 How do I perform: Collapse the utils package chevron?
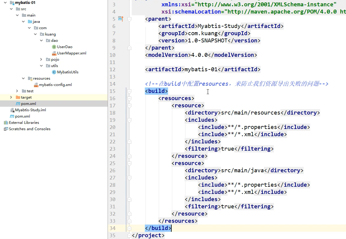pyautogui.click(x=41, y=66)
